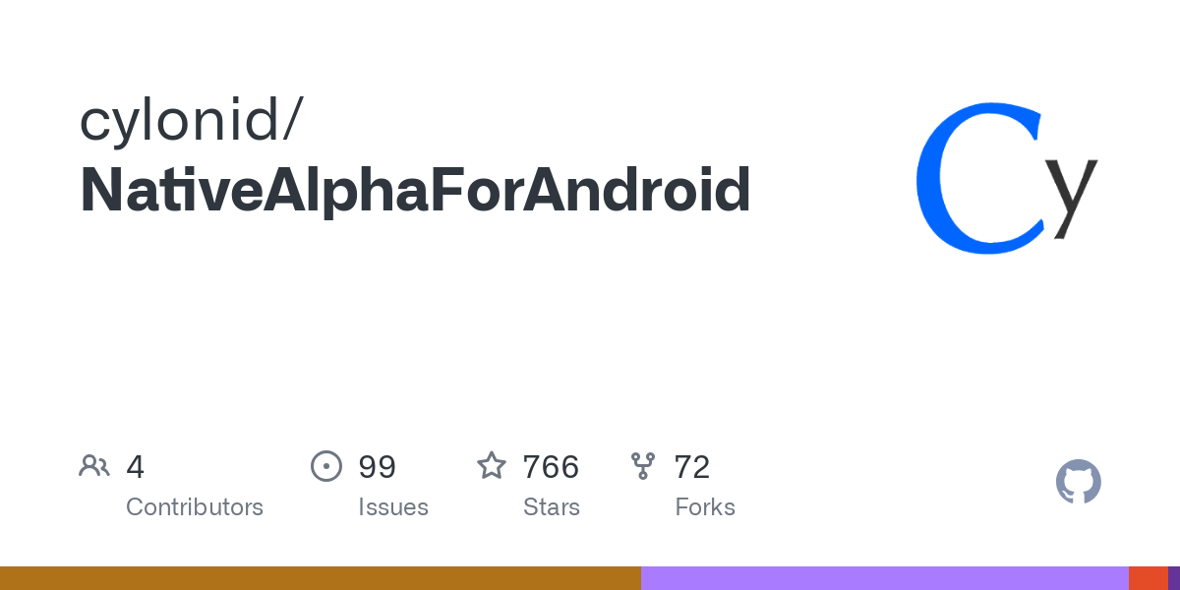The height and width of the screenshot is (590, 1180).
Task: Click the Contributors people icon
Action: (x=94, y=465)
